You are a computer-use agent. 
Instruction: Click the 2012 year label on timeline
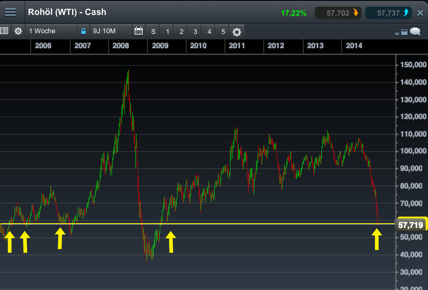(x=276, y=46)
